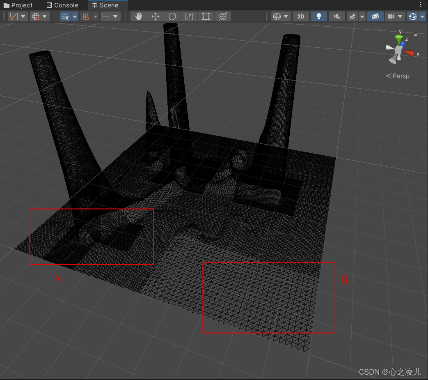
Task: Click the gizmo lock icon
Action: (x=415, y=35)
